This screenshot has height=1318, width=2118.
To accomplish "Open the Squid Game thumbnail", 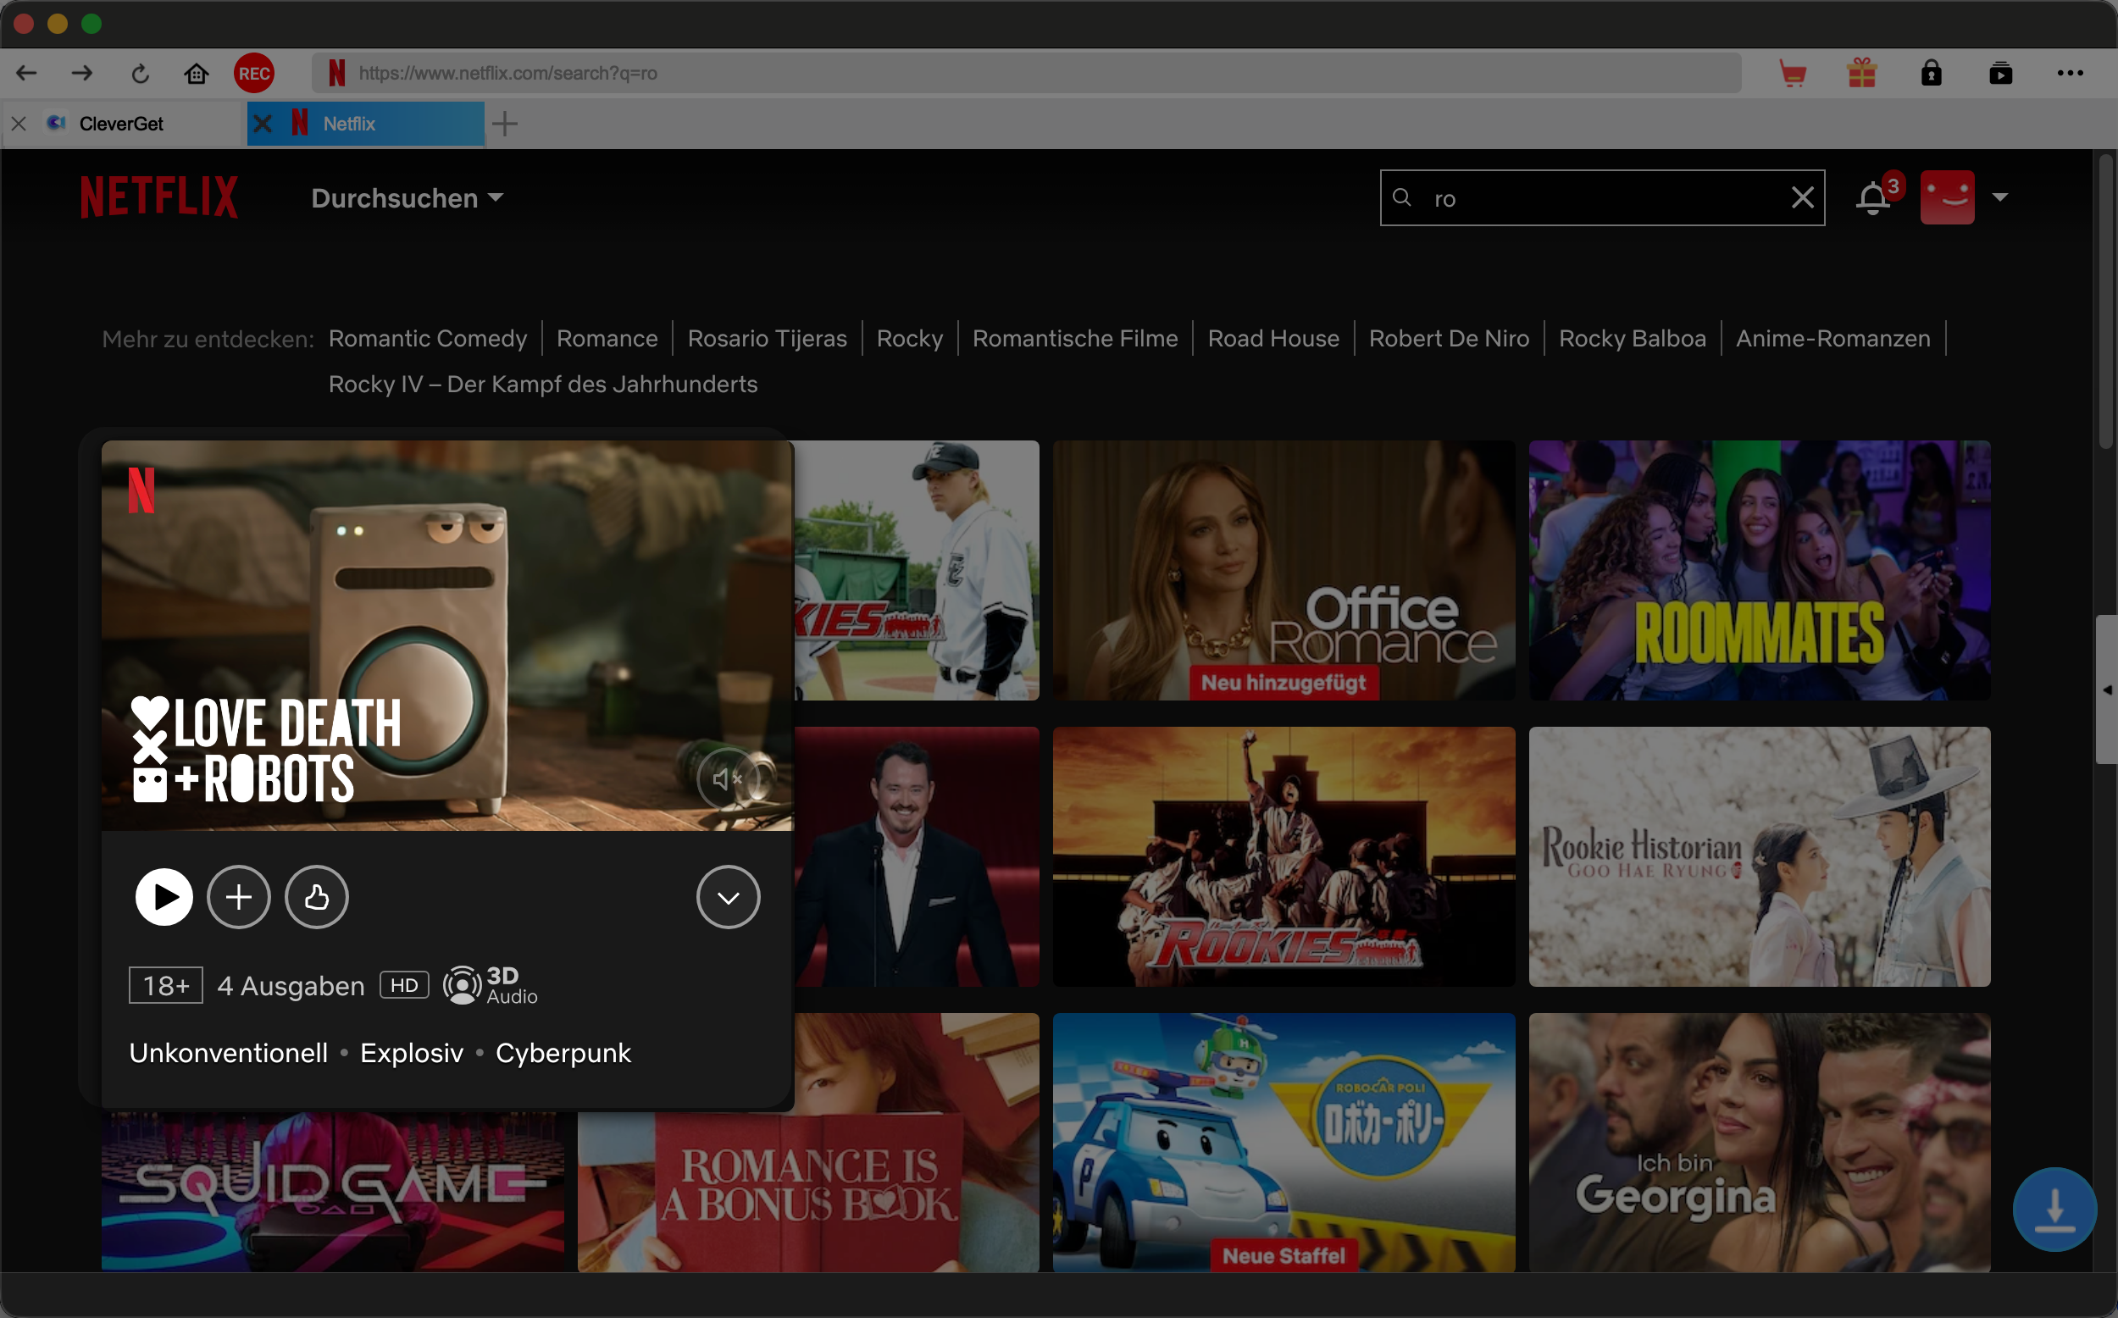I will tap(332, 1192).
